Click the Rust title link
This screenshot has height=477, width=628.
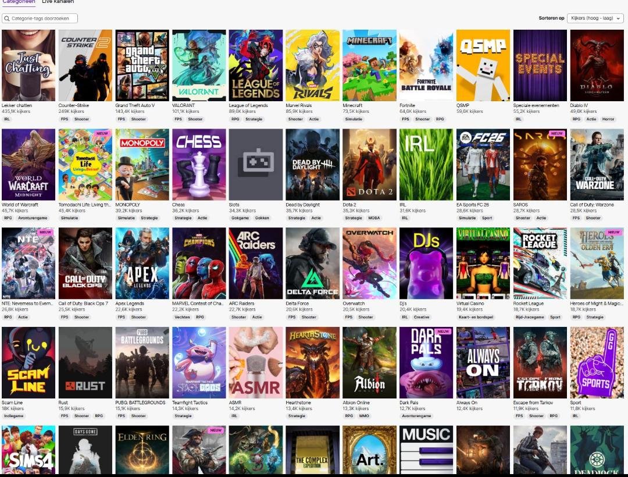point(63,403)
